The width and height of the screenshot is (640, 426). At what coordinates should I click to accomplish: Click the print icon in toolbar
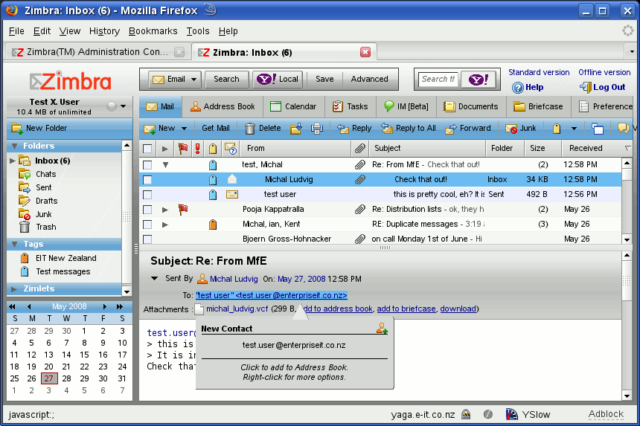(317, 129)
